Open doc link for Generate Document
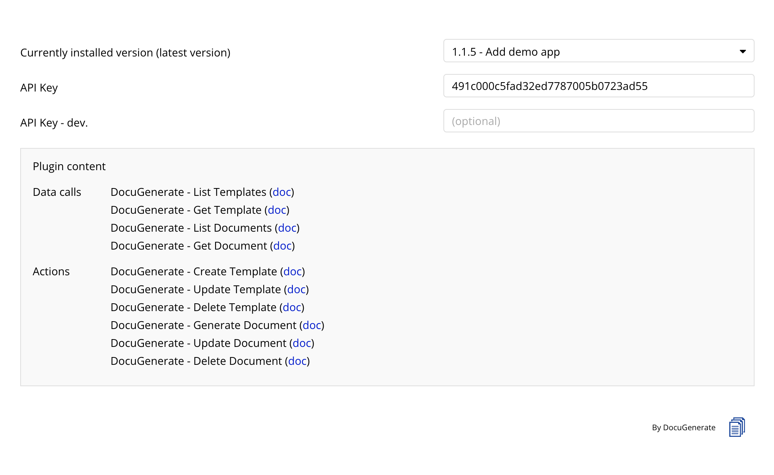 tap(312, 325)
